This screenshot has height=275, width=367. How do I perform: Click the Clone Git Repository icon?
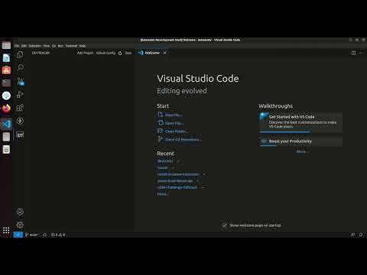160,139
